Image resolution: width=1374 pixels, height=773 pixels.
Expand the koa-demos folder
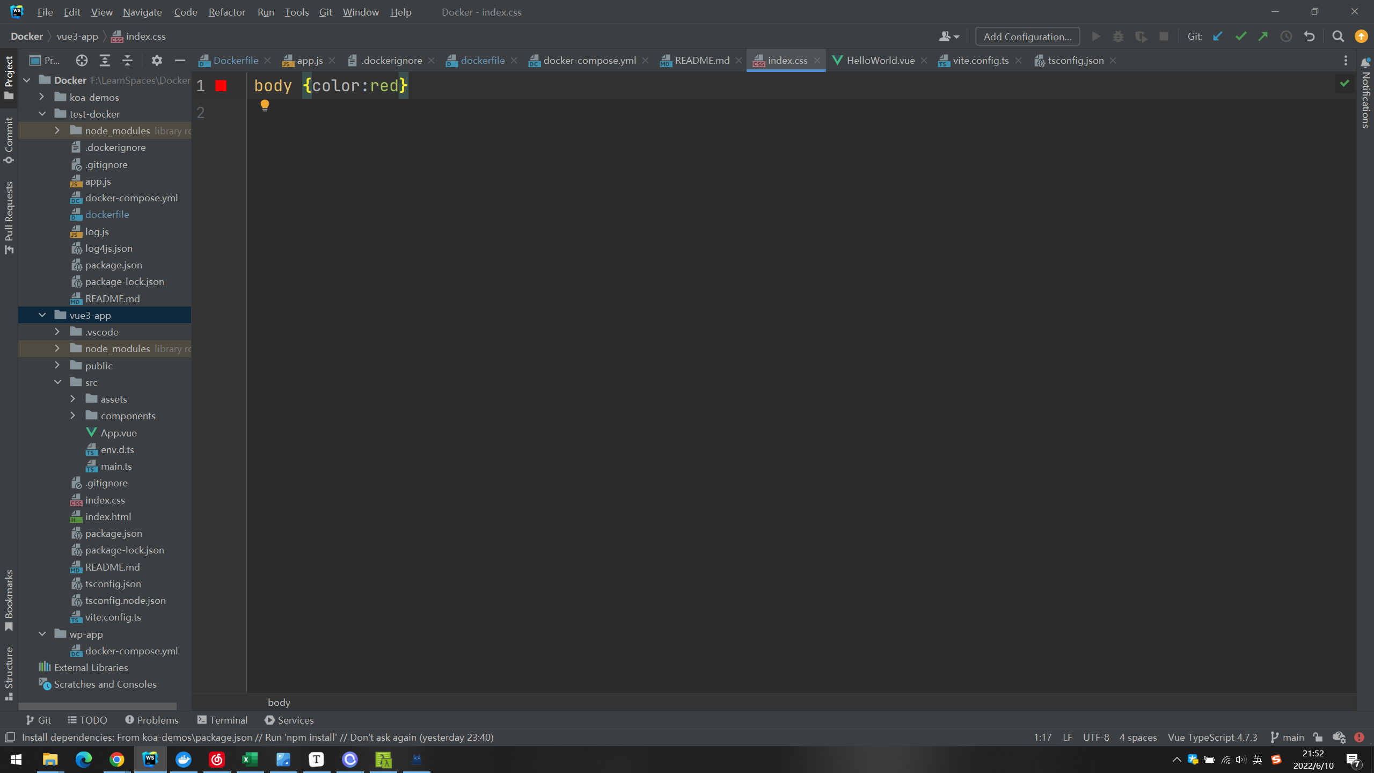(42, 97)
